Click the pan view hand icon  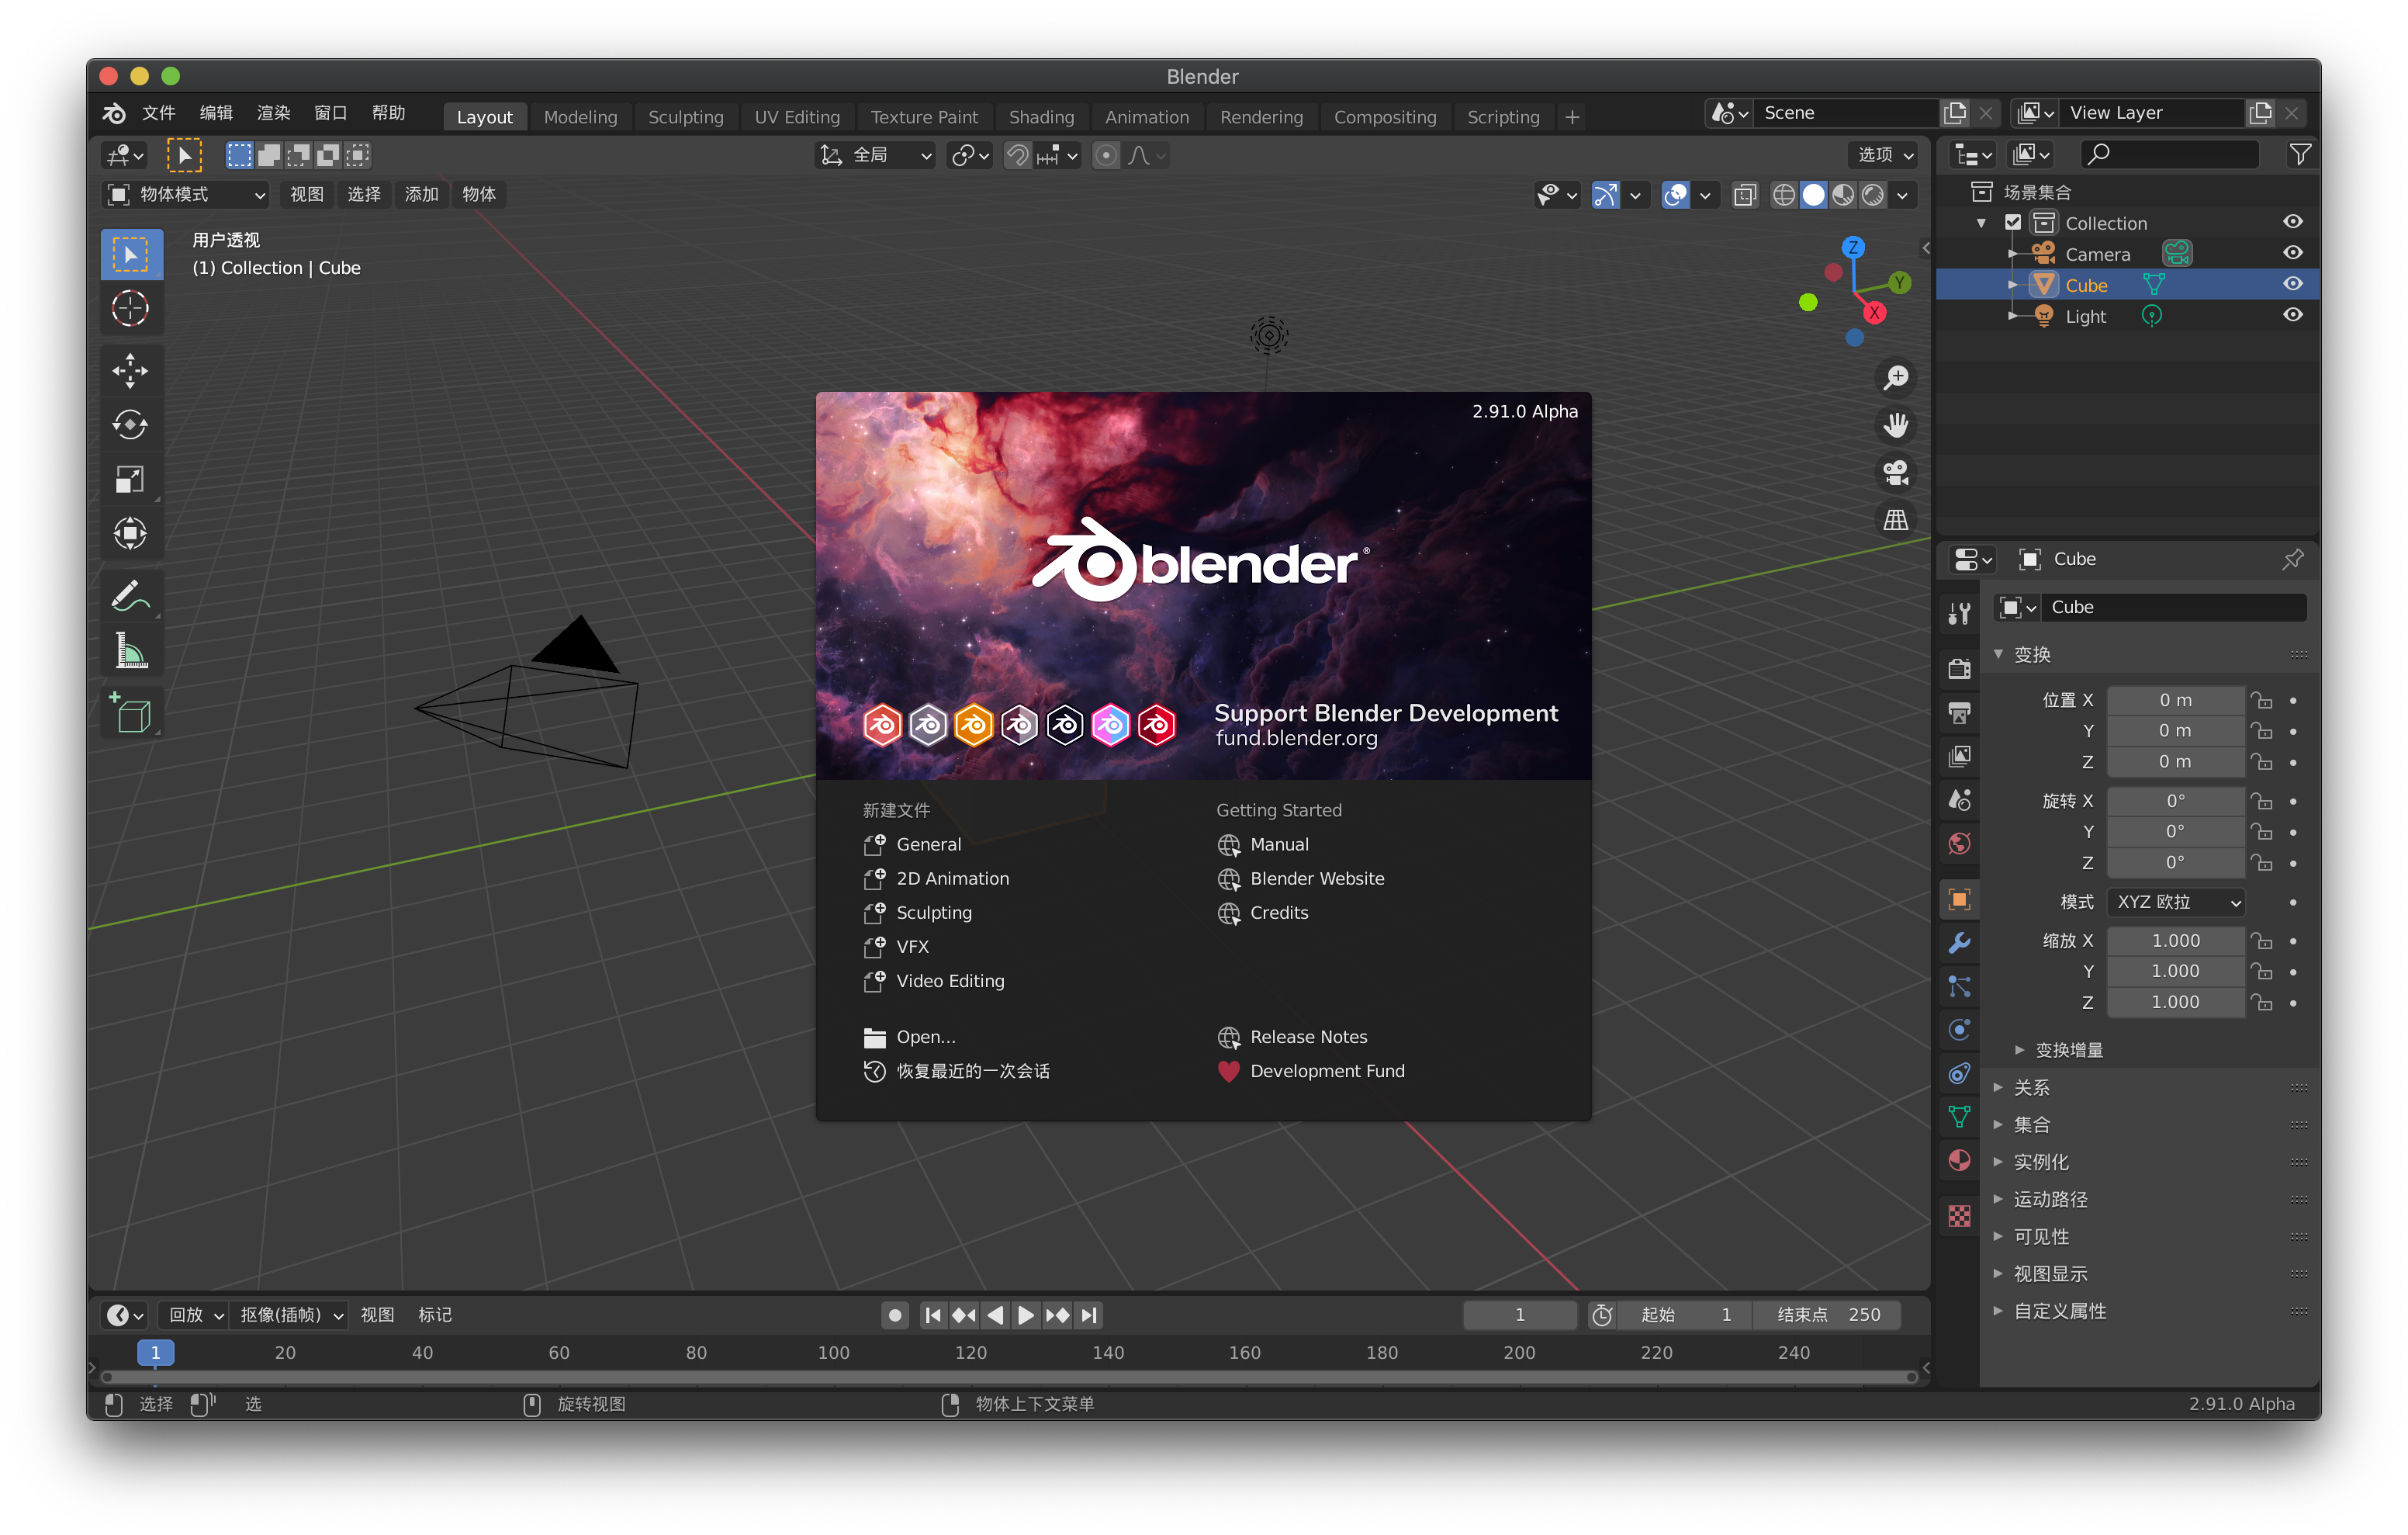pyautogui.click(x=1896, y=425)
